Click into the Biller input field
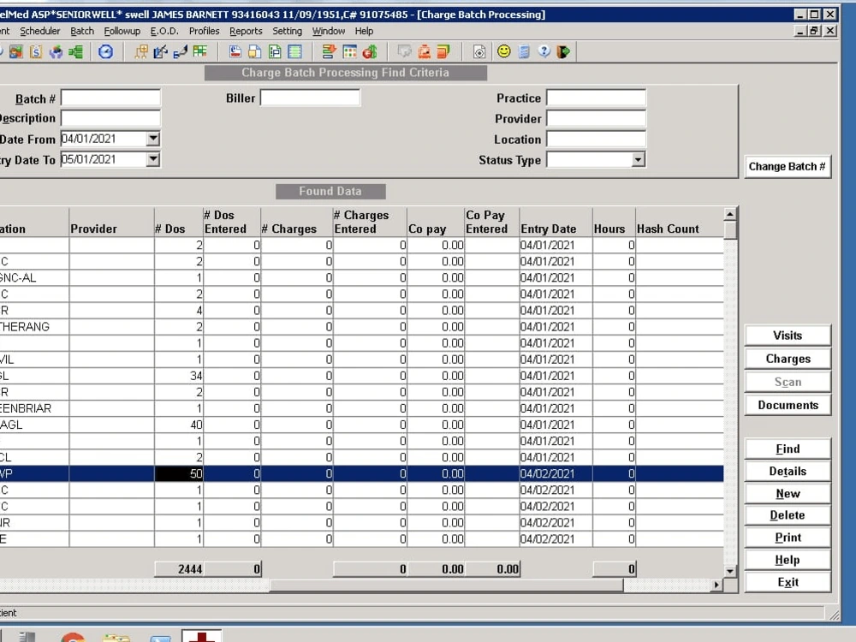Viewport: 856px width, 642px height. 310,98
